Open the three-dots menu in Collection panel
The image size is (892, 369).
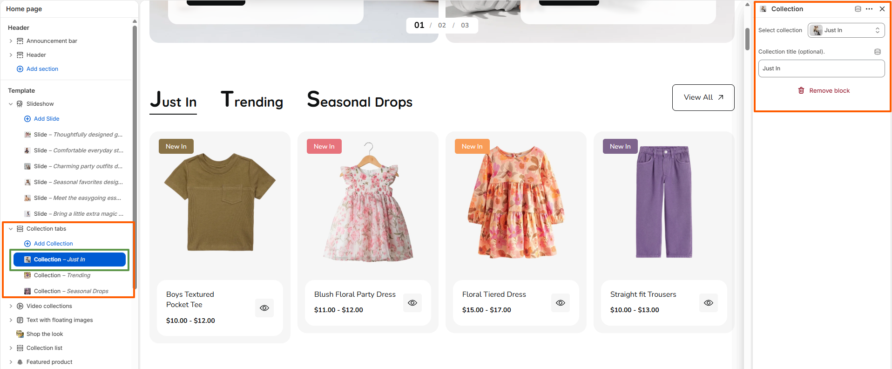[869, 9]
